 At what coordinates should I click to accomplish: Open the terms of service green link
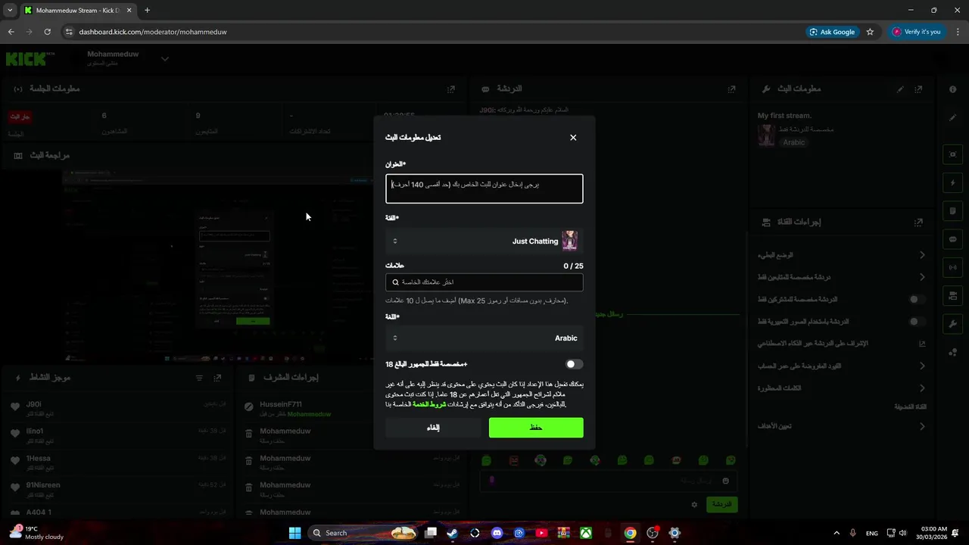tap(428, 404)
